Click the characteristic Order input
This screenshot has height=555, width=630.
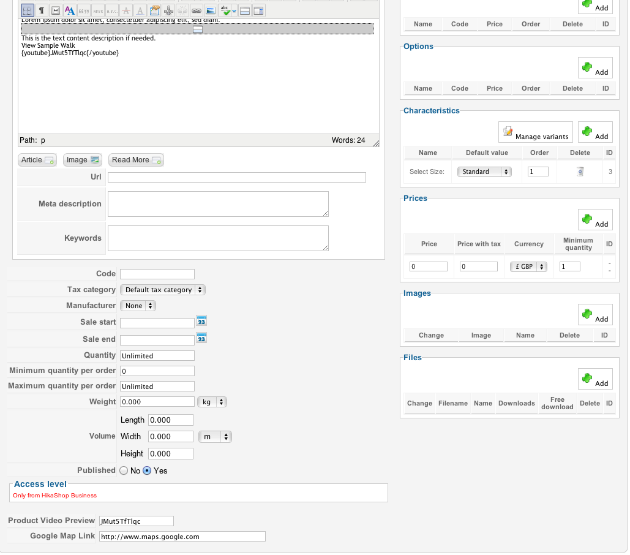pyautogui.click(x=538, y=172)
